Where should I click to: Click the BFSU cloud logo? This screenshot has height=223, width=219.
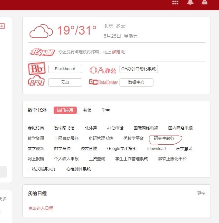click(36, 81)
